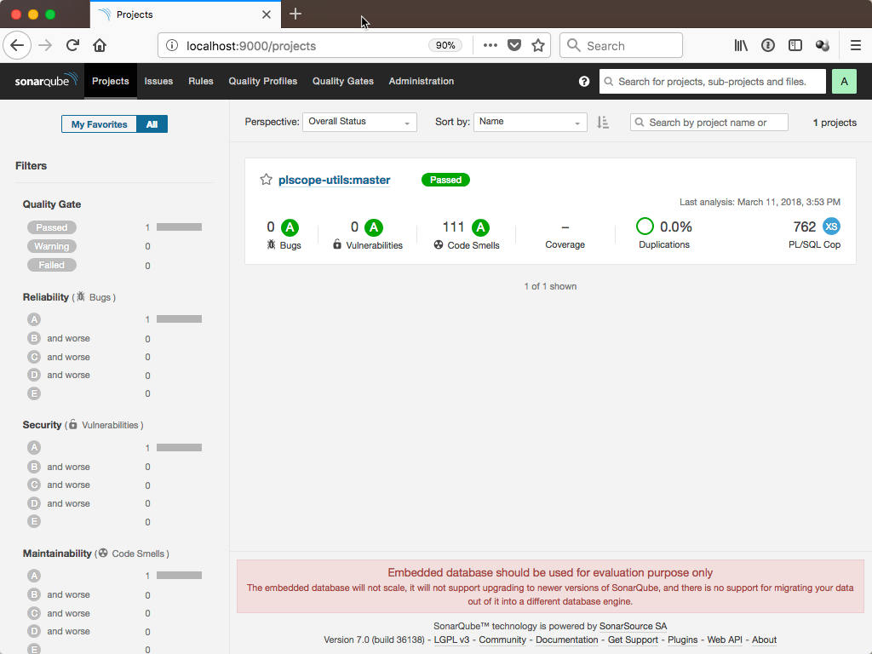The height and width of the screenshot is (654, 872).
Task: Open page actions three-dots menu
Action: click(490, 46)
